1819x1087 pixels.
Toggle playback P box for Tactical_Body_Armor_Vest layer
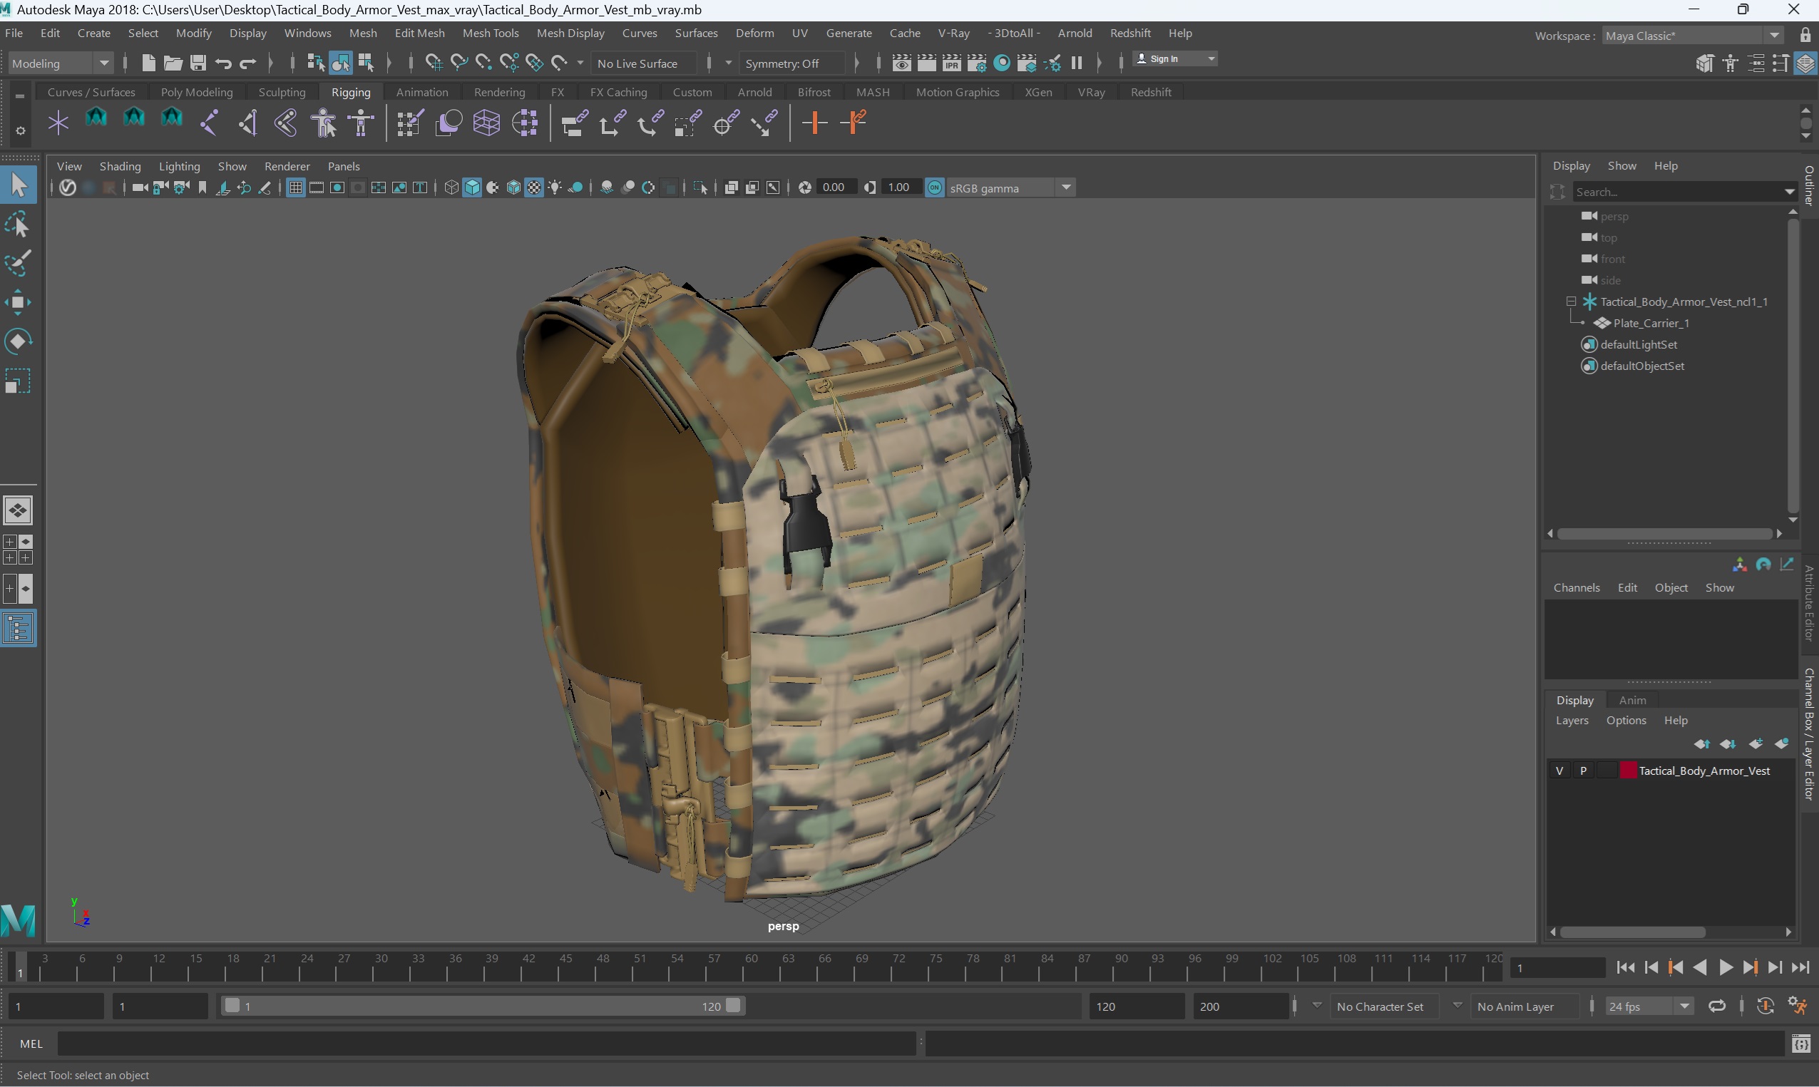[1583, 771]
